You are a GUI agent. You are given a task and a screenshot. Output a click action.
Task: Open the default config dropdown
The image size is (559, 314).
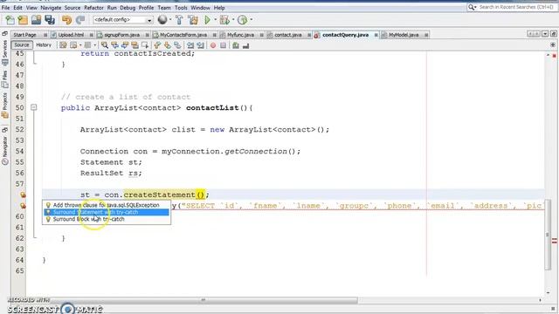click(123, 20)
